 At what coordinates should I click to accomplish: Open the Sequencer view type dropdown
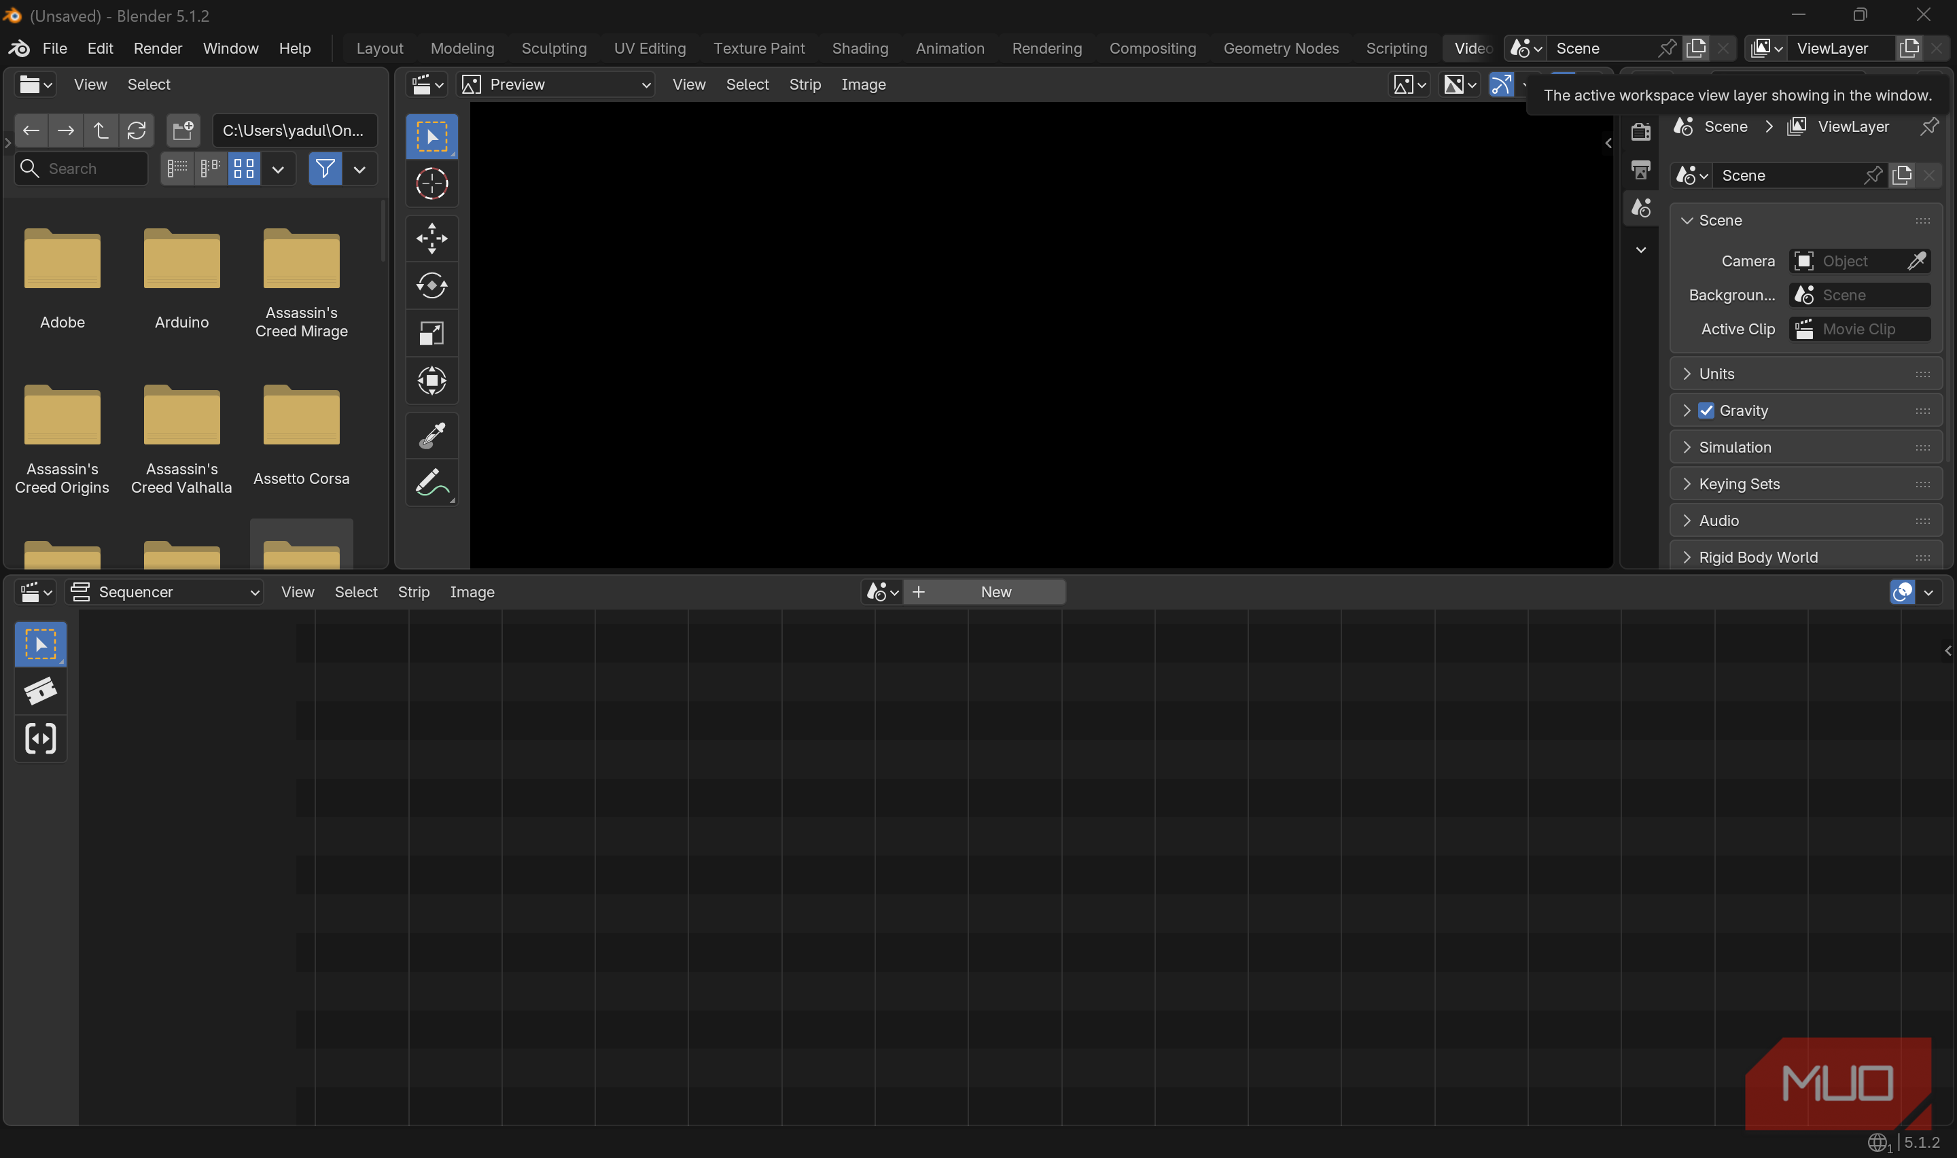[x=164, y=593]
